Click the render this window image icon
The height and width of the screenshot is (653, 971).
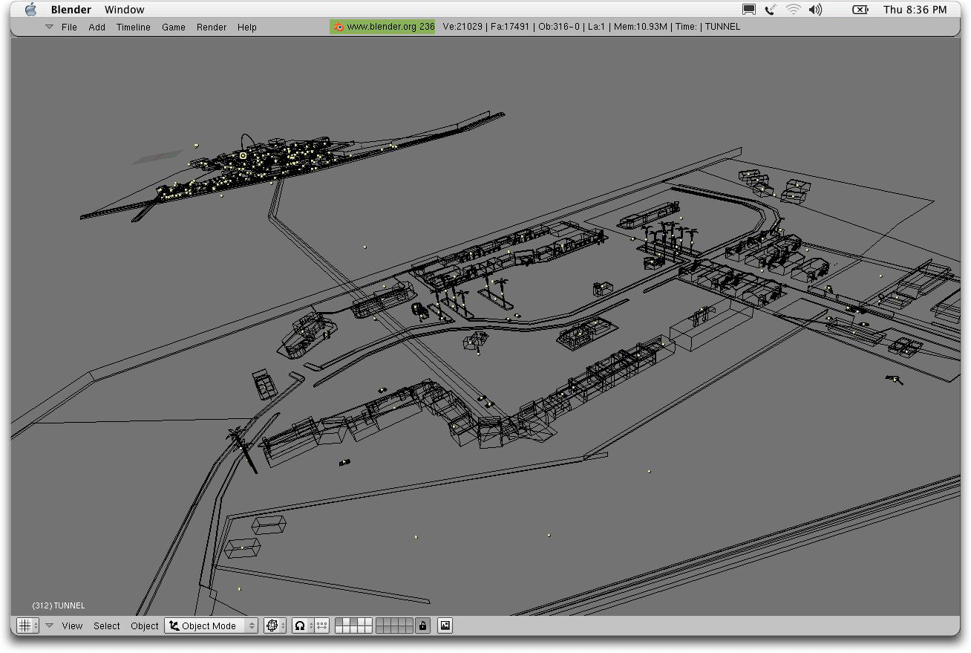coord(445,626)
